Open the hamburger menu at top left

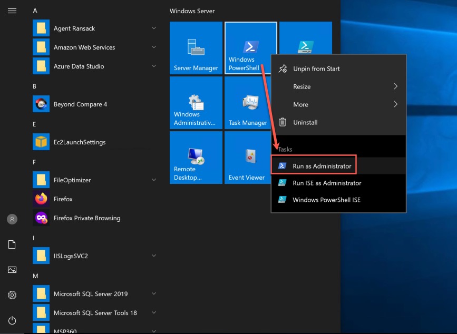[x=12, y=11]
